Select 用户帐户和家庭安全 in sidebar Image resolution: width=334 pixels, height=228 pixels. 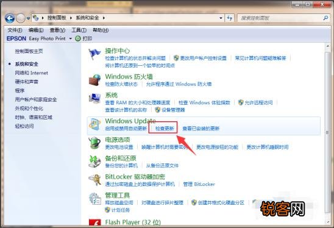(x=36, y=99)
